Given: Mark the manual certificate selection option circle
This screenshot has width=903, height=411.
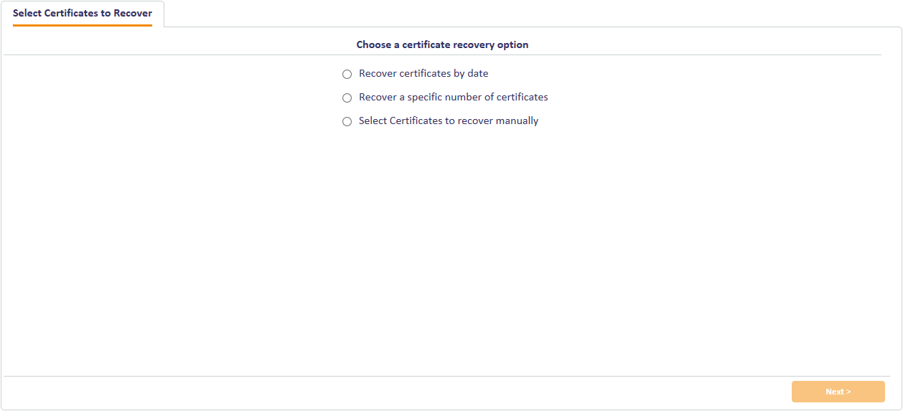Looking at the screenshot, I should click(347, 121).
